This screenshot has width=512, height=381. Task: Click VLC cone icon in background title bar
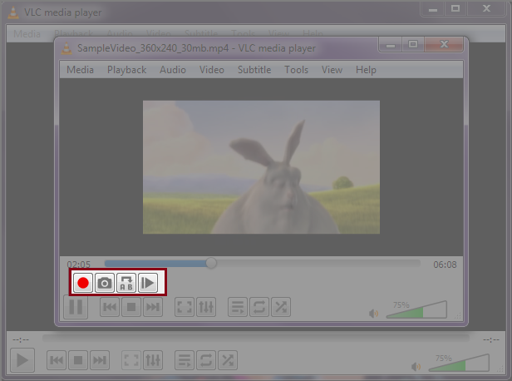13,12
